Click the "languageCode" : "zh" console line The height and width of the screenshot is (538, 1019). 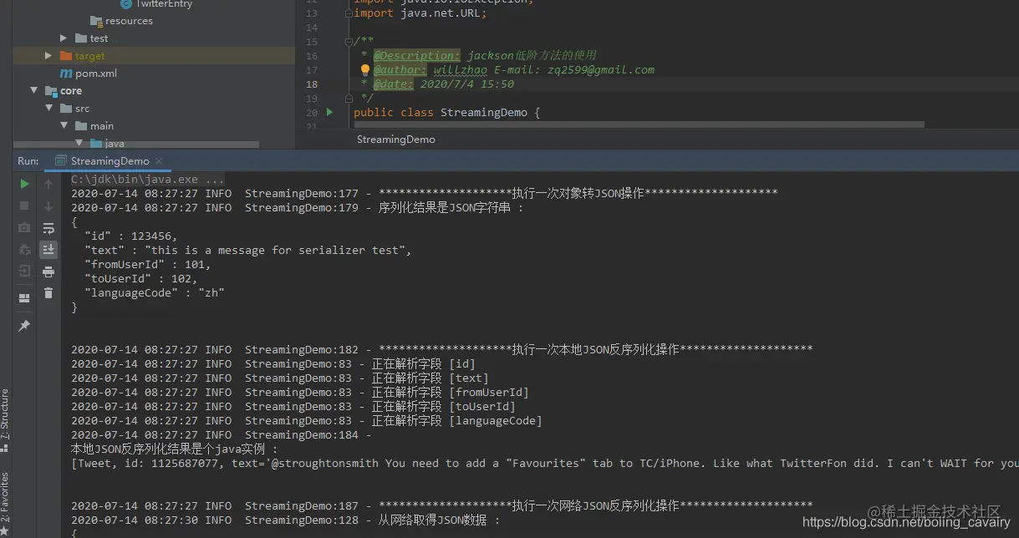pos(155,292)
